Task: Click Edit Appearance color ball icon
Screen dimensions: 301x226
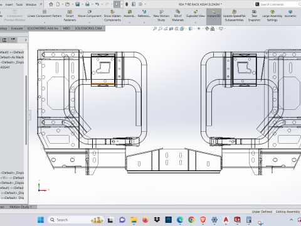Action: pos(207,29)
